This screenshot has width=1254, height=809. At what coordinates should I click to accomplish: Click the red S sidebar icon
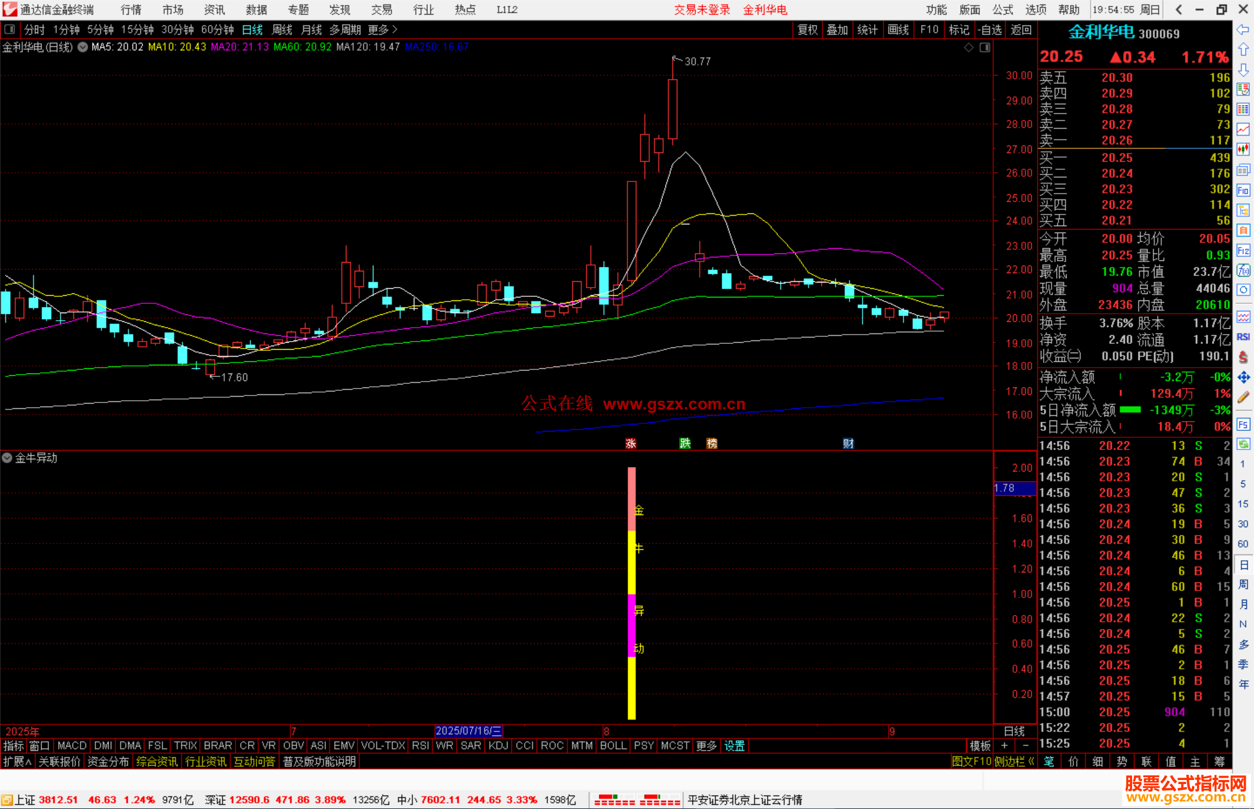pos(1243,357)
